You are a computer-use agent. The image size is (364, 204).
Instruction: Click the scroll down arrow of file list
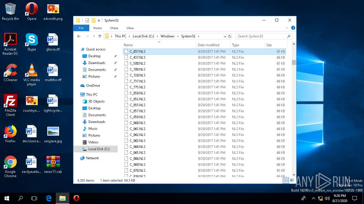pos(294,175)
